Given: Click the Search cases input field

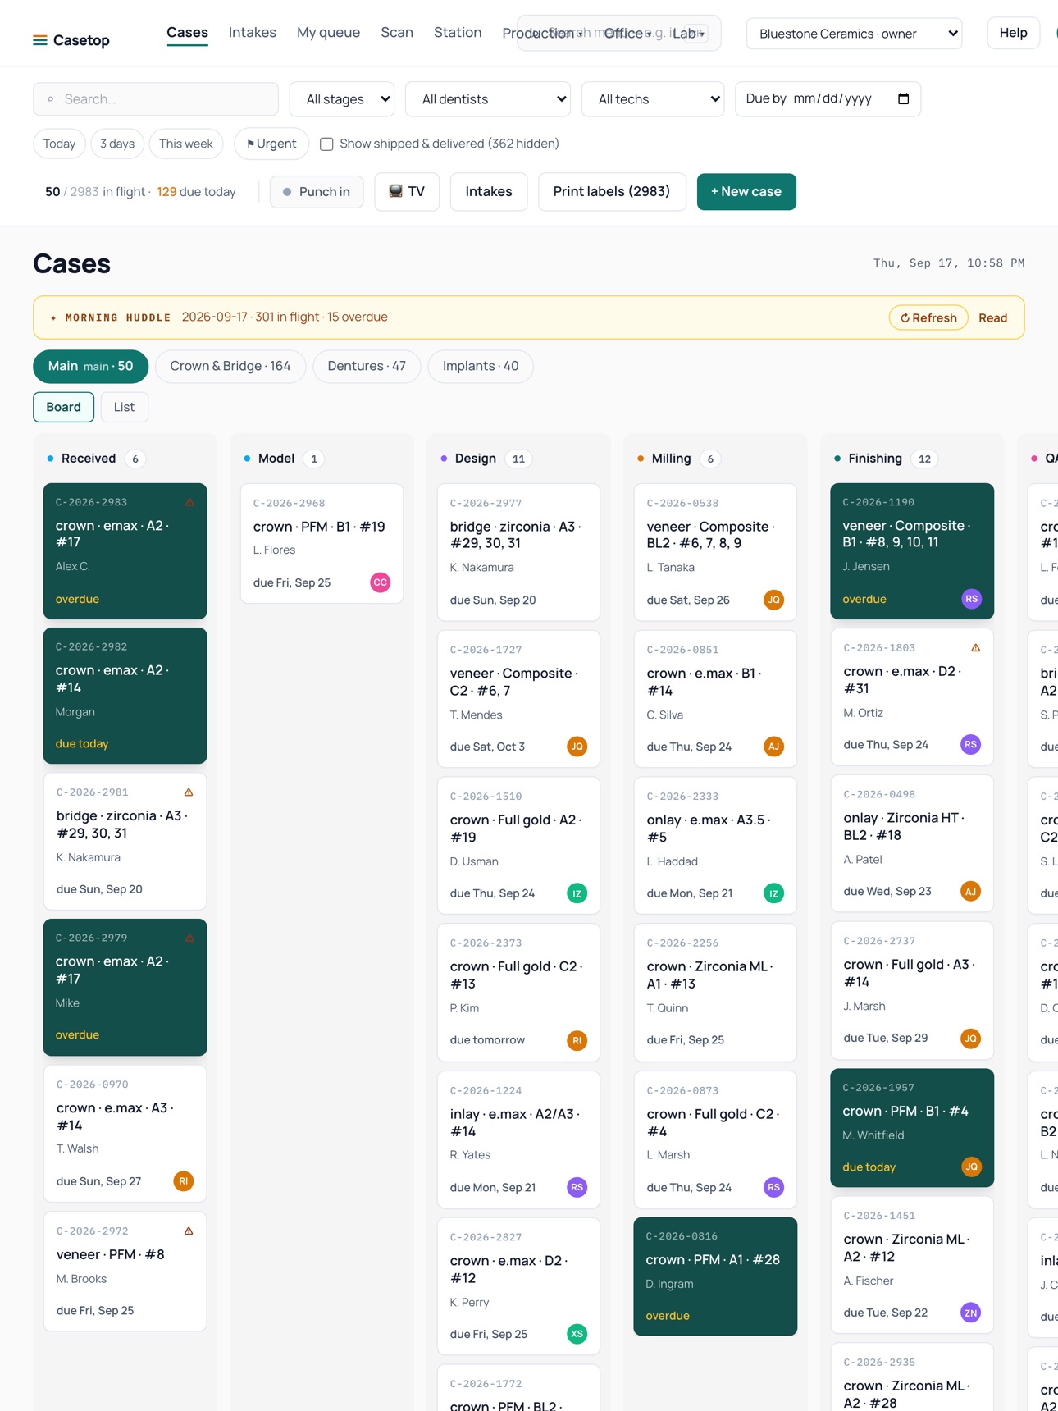Looking at the screenshot, I should coord(156,99).
